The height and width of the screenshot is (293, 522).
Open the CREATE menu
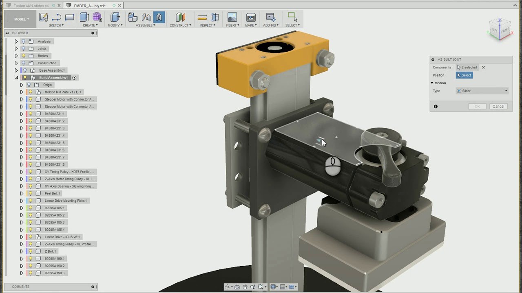coord(90,25)
